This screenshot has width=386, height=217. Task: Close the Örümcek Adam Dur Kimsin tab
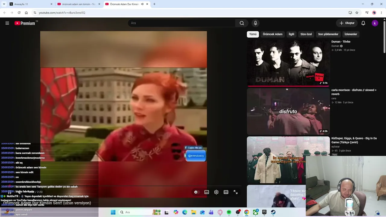pyautogui.click(x=147, y=4)
